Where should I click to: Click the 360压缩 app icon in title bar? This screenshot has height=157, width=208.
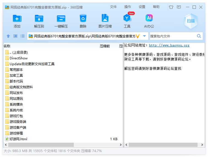7,7
